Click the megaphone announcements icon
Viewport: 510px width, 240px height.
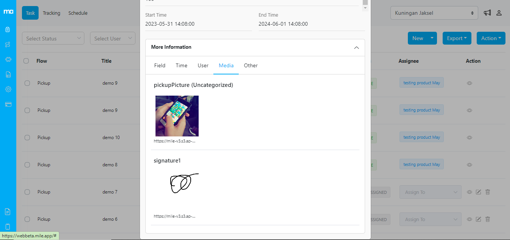click(x=487, y=13)
